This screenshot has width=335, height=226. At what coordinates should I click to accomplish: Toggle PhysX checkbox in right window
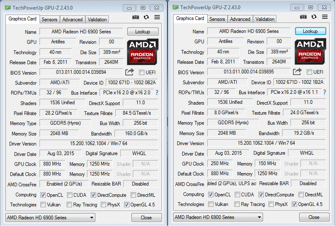(x=271, y=204)
